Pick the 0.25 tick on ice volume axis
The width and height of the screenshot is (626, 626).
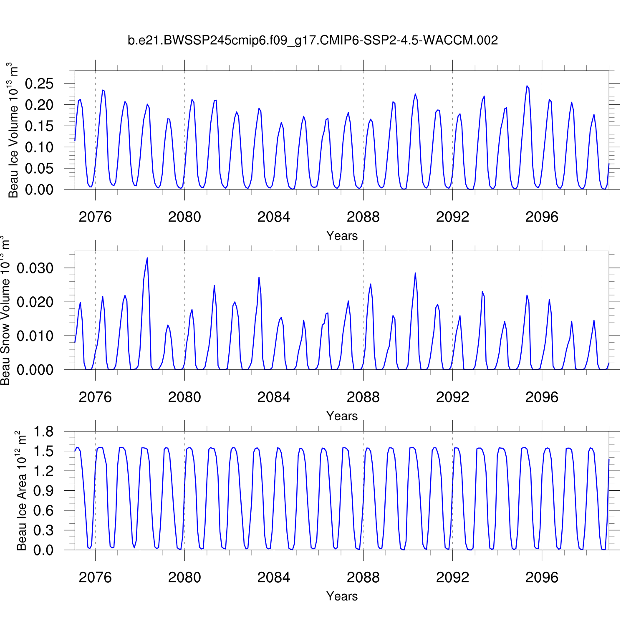[39, 83]
